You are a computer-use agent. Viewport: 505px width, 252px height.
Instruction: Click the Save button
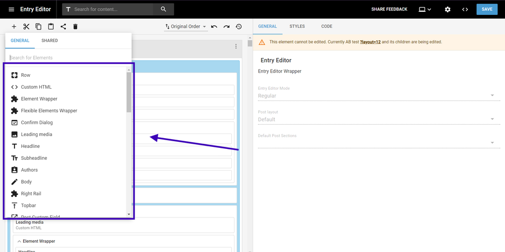487,9
